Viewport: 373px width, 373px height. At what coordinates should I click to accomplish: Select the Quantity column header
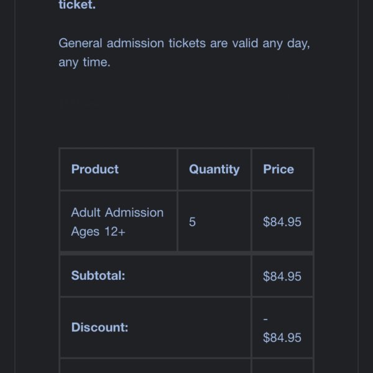[214, 170]
